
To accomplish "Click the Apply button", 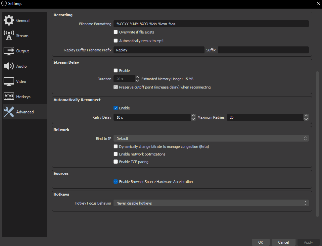I will (x=308, y=242).
